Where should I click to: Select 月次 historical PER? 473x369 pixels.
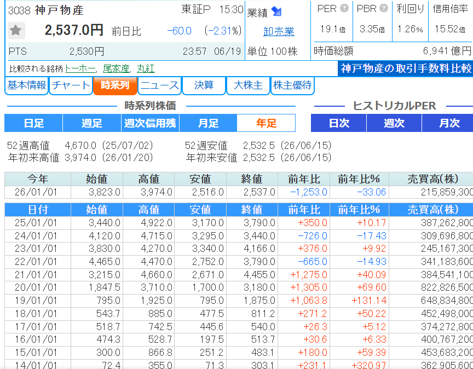point(449,123)
